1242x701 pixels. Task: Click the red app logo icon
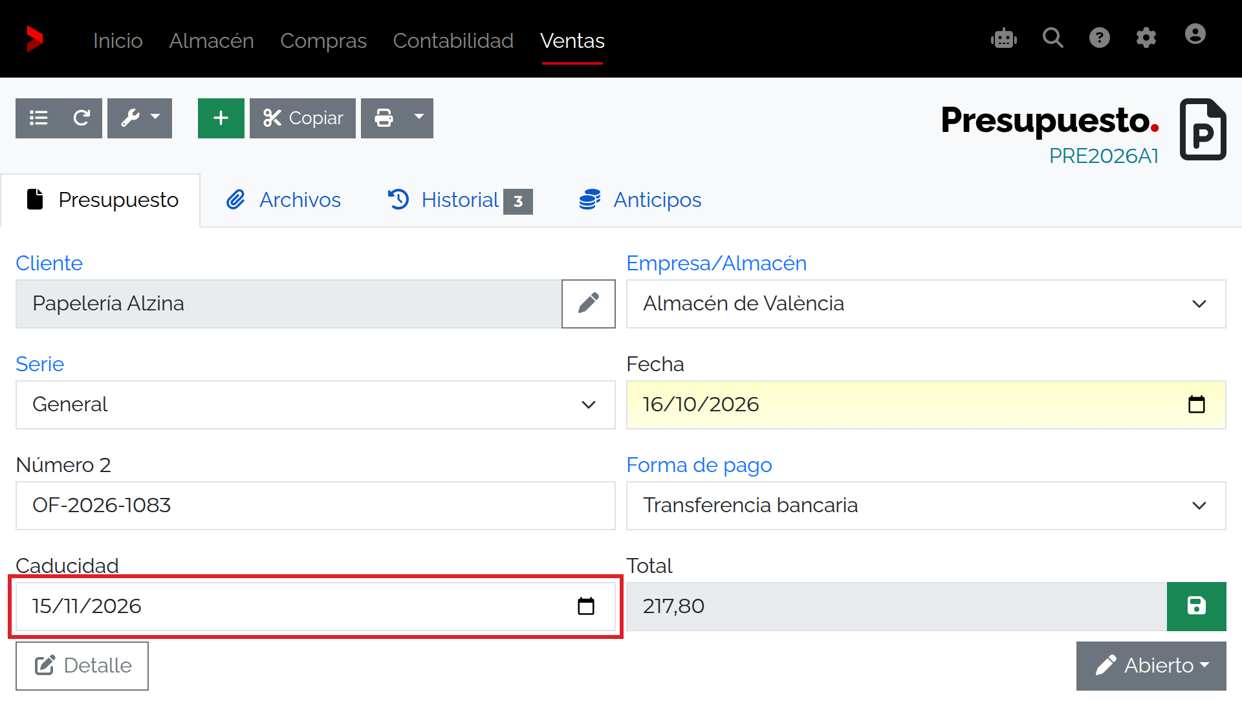(x=35, y=39)
